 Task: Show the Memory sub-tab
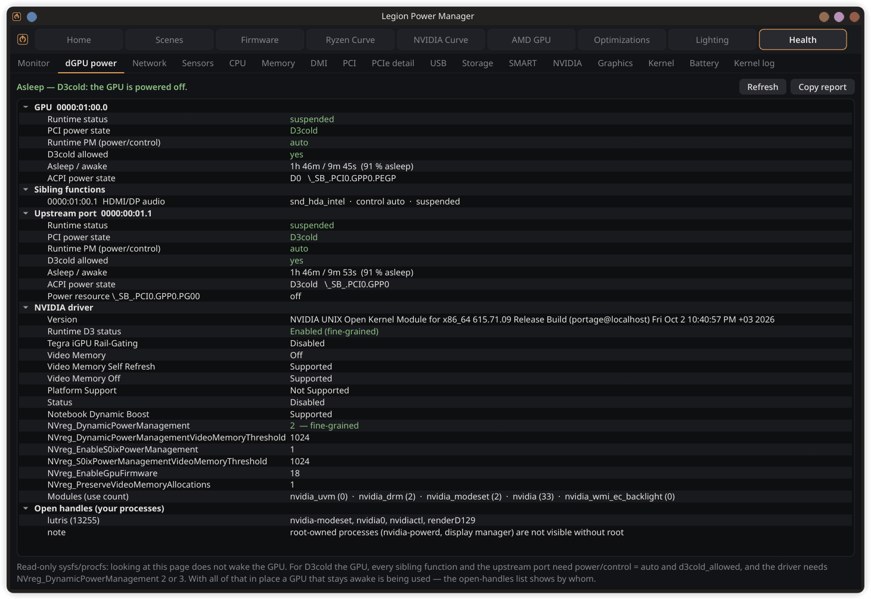point(278,63)
